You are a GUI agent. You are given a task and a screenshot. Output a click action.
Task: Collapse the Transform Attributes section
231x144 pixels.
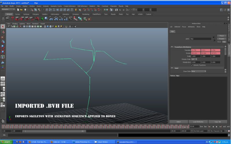172,47
